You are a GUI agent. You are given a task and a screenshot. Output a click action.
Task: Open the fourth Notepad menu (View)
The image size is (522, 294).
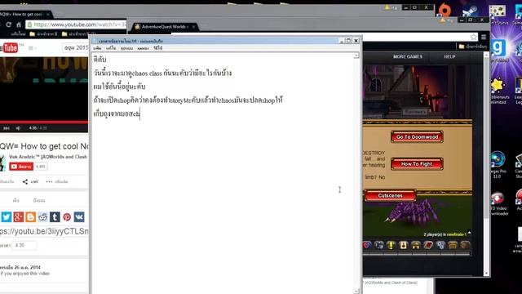click(144, 48)
